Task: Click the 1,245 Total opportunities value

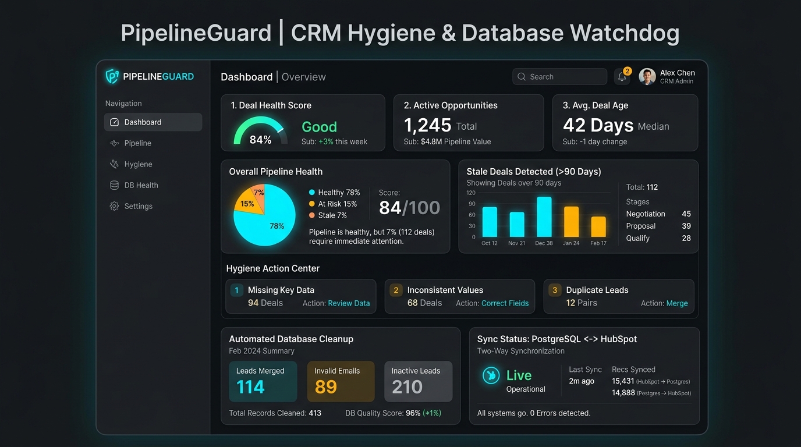Action: 440,125
